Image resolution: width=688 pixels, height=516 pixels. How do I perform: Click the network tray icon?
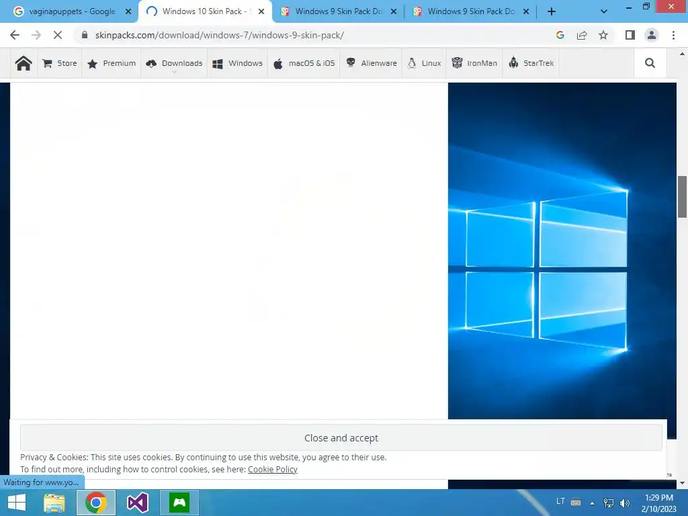tap(609, 503)
